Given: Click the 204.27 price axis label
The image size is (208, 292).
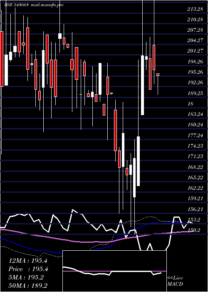Looking at the screenshot, I should click(195, 40).
